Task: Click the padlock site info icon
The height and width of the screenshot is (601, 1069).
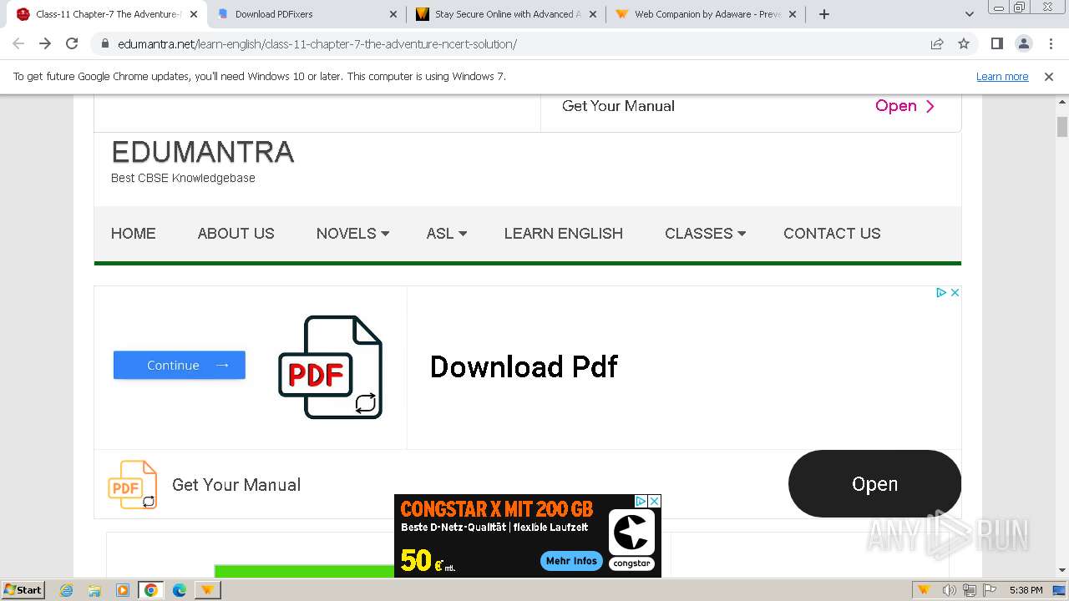Action: tap(104, 43)
